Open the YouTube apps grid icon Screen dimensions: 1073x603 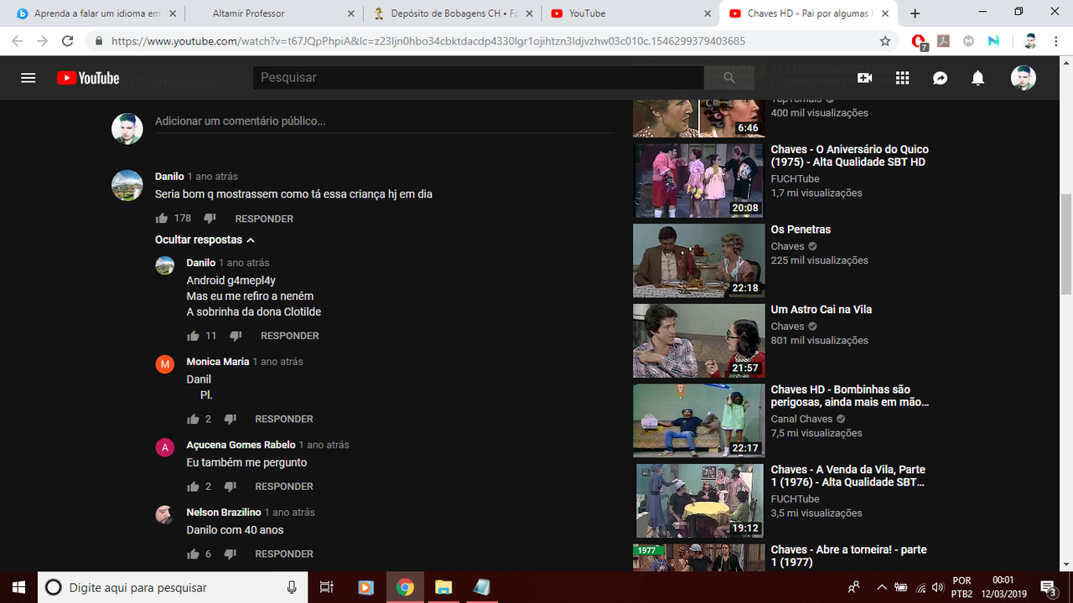[x=902, y=78]
